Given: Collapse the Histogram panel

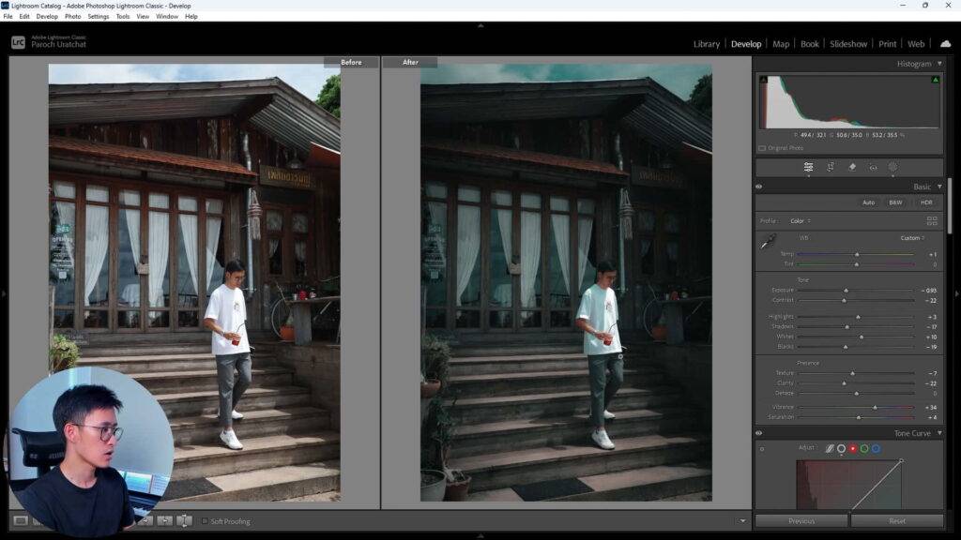Looking at the screenshot, I should [939, 64].
